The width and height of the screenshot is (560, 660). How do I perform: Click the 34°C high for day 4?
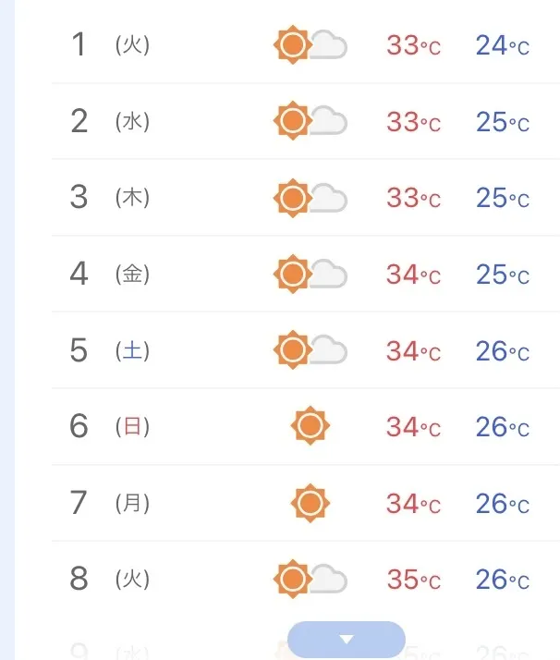414,275
